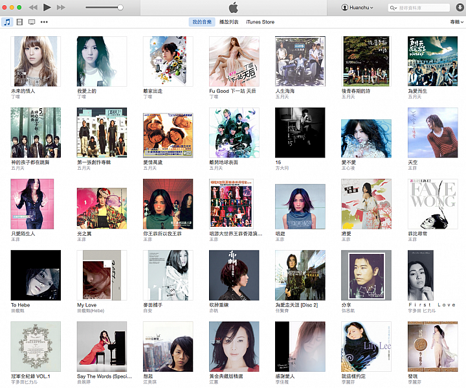Open the 後青春期的詩 album cover
Viewport: 466px width, 388px height.
pyautogui.click(x=366, y=62)
